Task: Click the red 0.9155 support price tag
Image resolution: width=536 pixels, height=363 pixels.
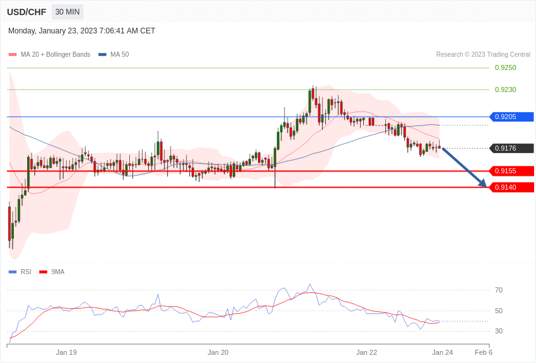Action: point(512,171)
